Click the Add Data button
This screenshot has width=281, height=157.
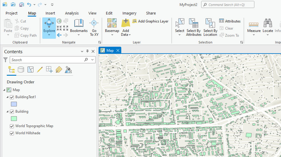(x=126, y=27)
